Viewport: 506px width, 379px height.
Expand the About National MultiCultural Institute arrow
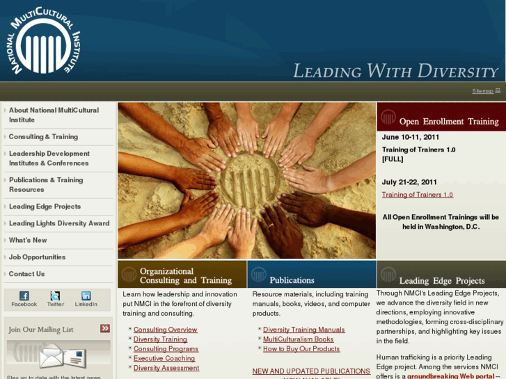[x=5, y=111]
